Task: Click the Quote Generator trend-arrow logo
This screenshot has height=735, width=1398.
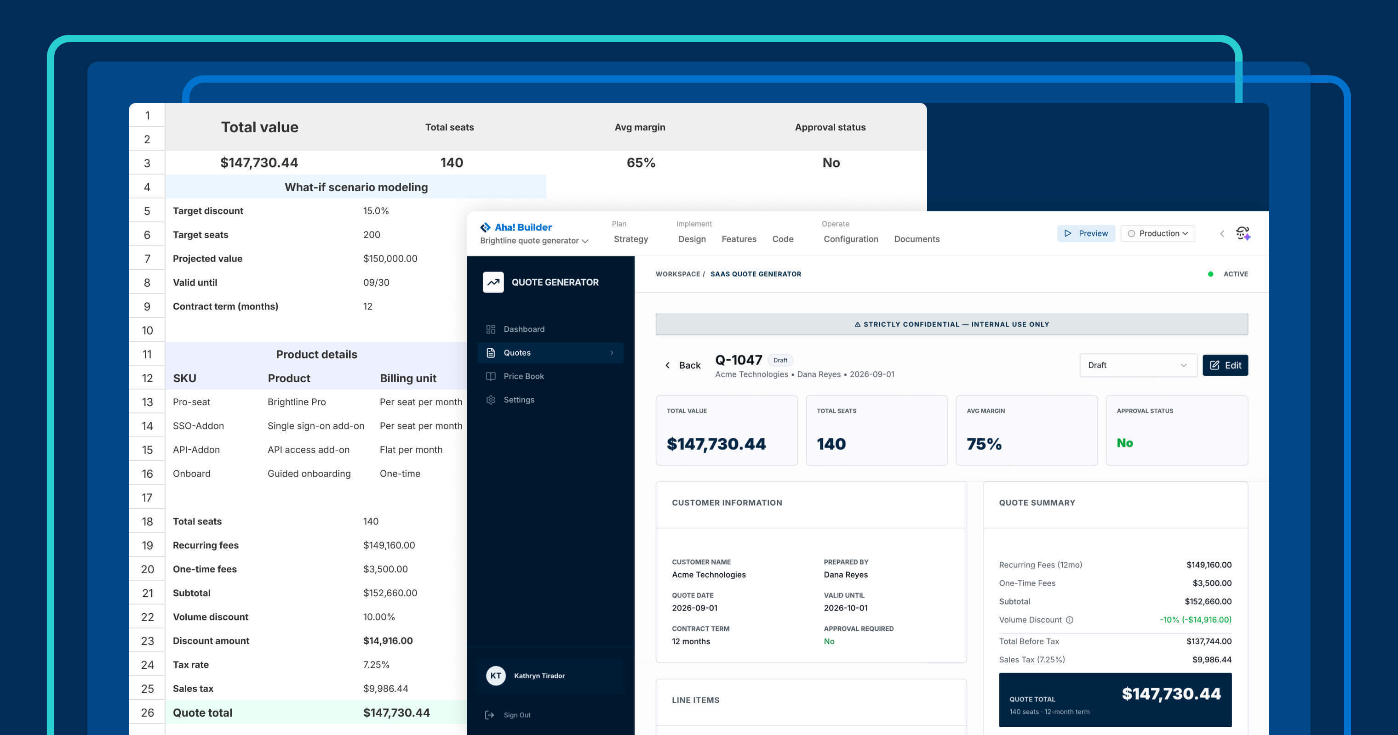Action: click(x=493, y=283)
